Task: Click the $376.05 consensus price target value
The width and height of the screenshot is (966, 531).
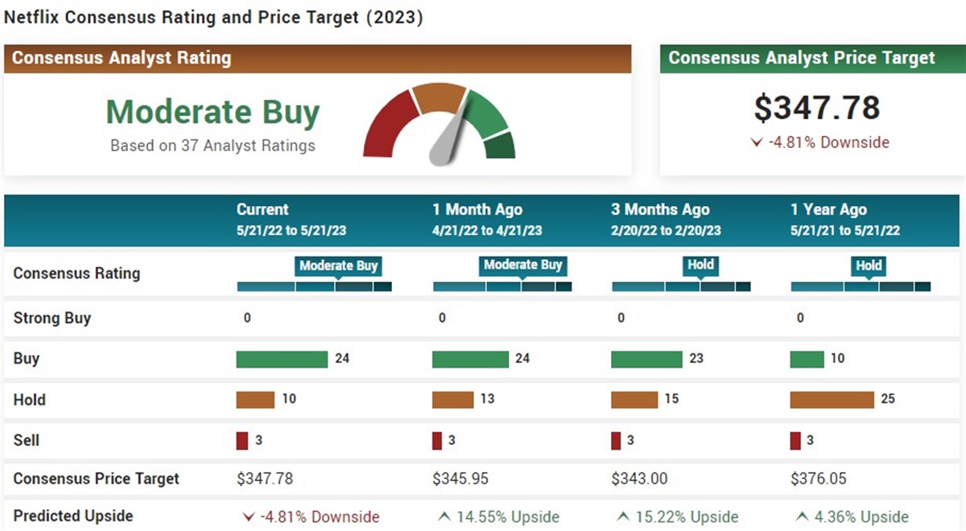Action: [818, 479]
